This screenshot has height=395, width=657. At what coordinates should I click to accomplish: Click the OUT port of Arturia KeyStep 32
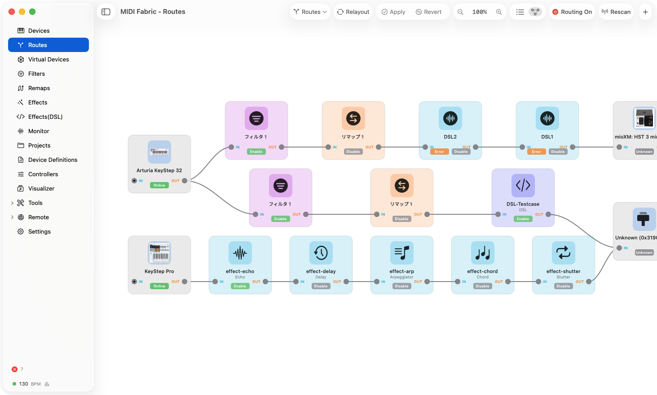(185, 181)
